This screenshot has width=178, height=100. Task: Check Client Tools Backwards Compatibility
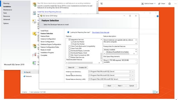coord(70,46)
